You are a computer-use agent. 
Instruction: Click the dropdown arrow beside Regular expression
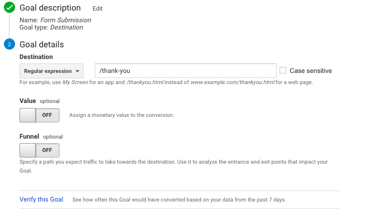77,71
